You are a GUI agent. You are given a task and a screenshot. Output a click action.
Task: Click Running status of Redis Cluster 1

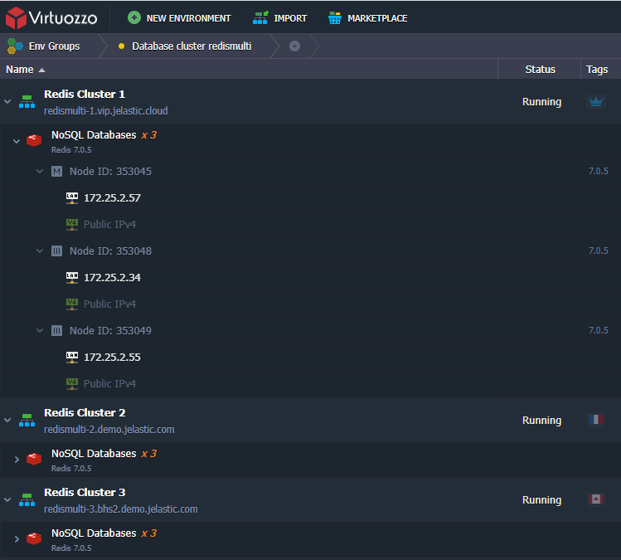(541, 102)
